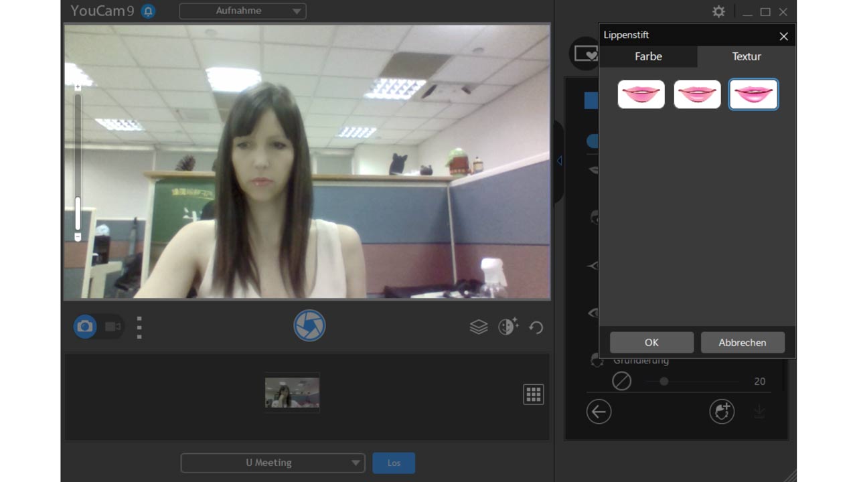Collapse the side panel with blue arrow
Image resolution: width=857 pixels, height=482 pixels.
pyautogui.click(x=559, y=161)
